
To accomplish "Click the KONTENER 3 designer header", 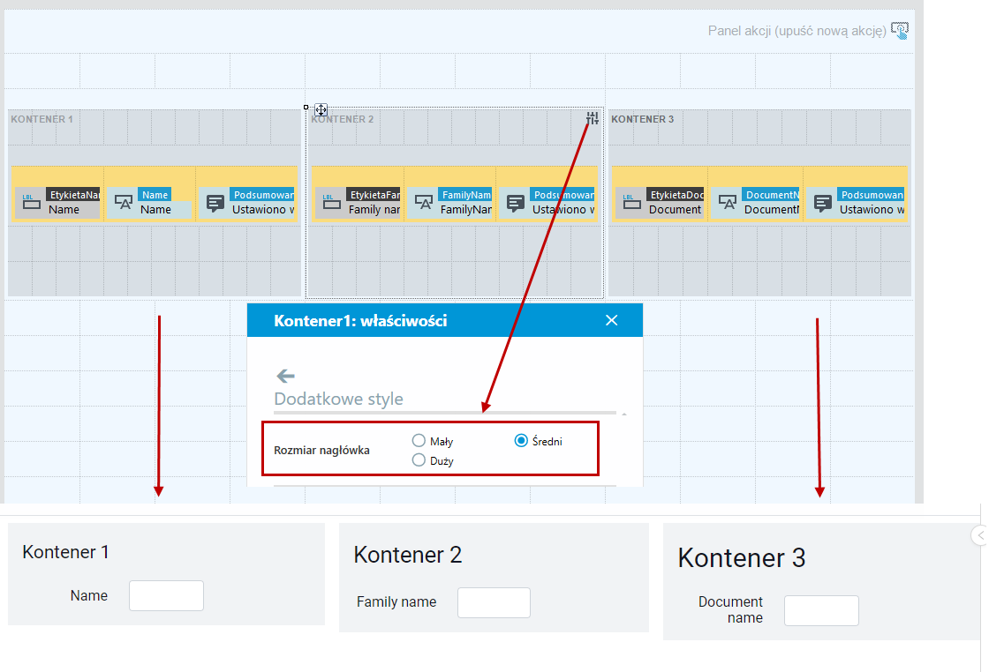I will pyautogui.click(x=642, y=119).
